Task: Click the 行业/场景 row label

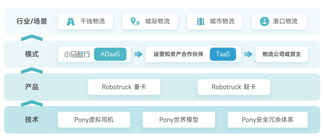Action: (32, 21)
